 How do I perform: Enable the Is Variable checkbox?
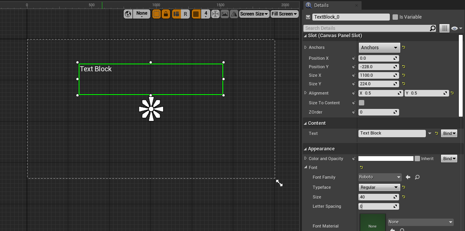(x=395, y=17)
